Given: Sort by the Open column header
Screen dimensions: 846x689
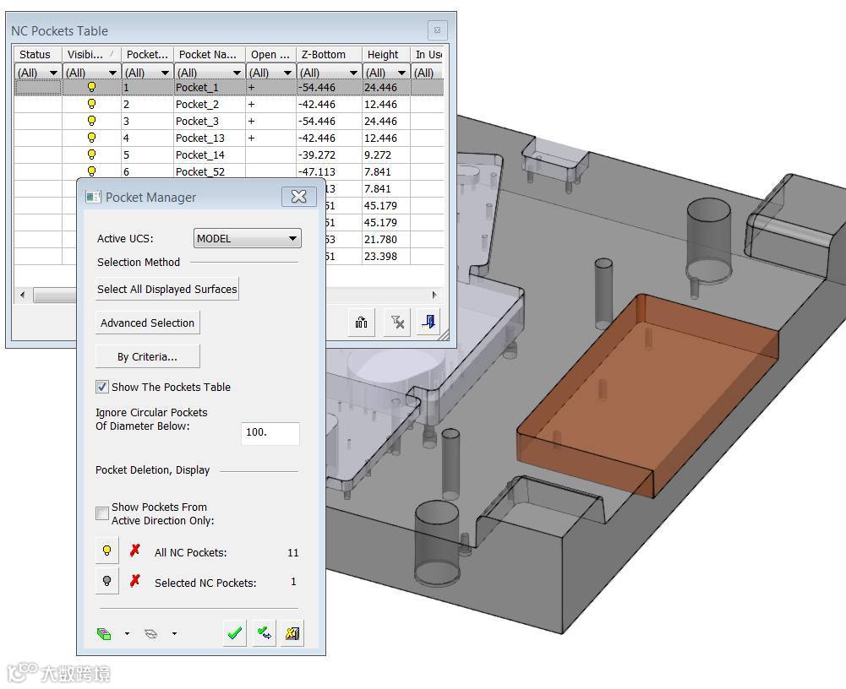Looking at the screenshot, I should point(271,54).
